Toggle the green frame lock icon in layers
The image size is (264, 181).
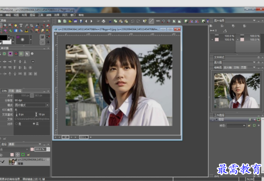click(x=23, y=154)
